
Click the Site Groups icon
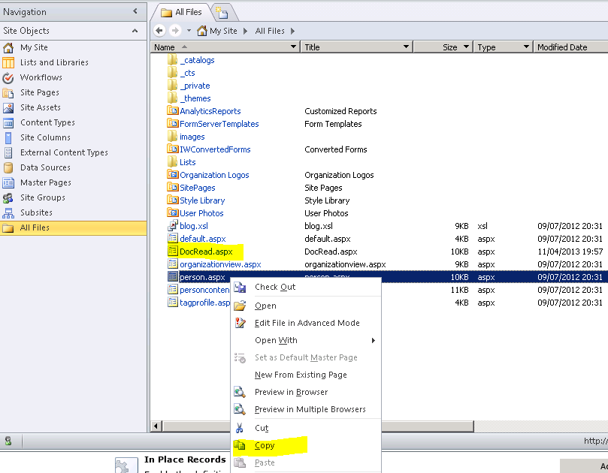[x=8, y=197]
